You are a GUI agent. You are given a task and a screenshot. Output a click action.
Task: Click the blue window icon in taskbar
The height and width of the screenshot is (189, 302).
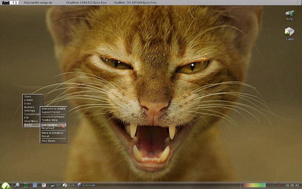coord(35,185)
